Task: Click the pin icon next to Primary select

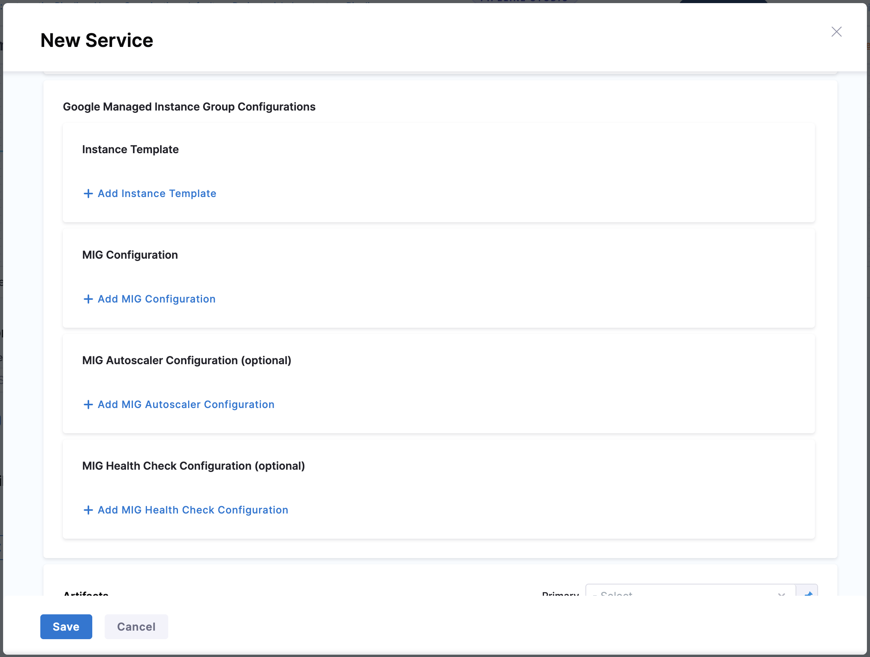Action: point(808,593)
